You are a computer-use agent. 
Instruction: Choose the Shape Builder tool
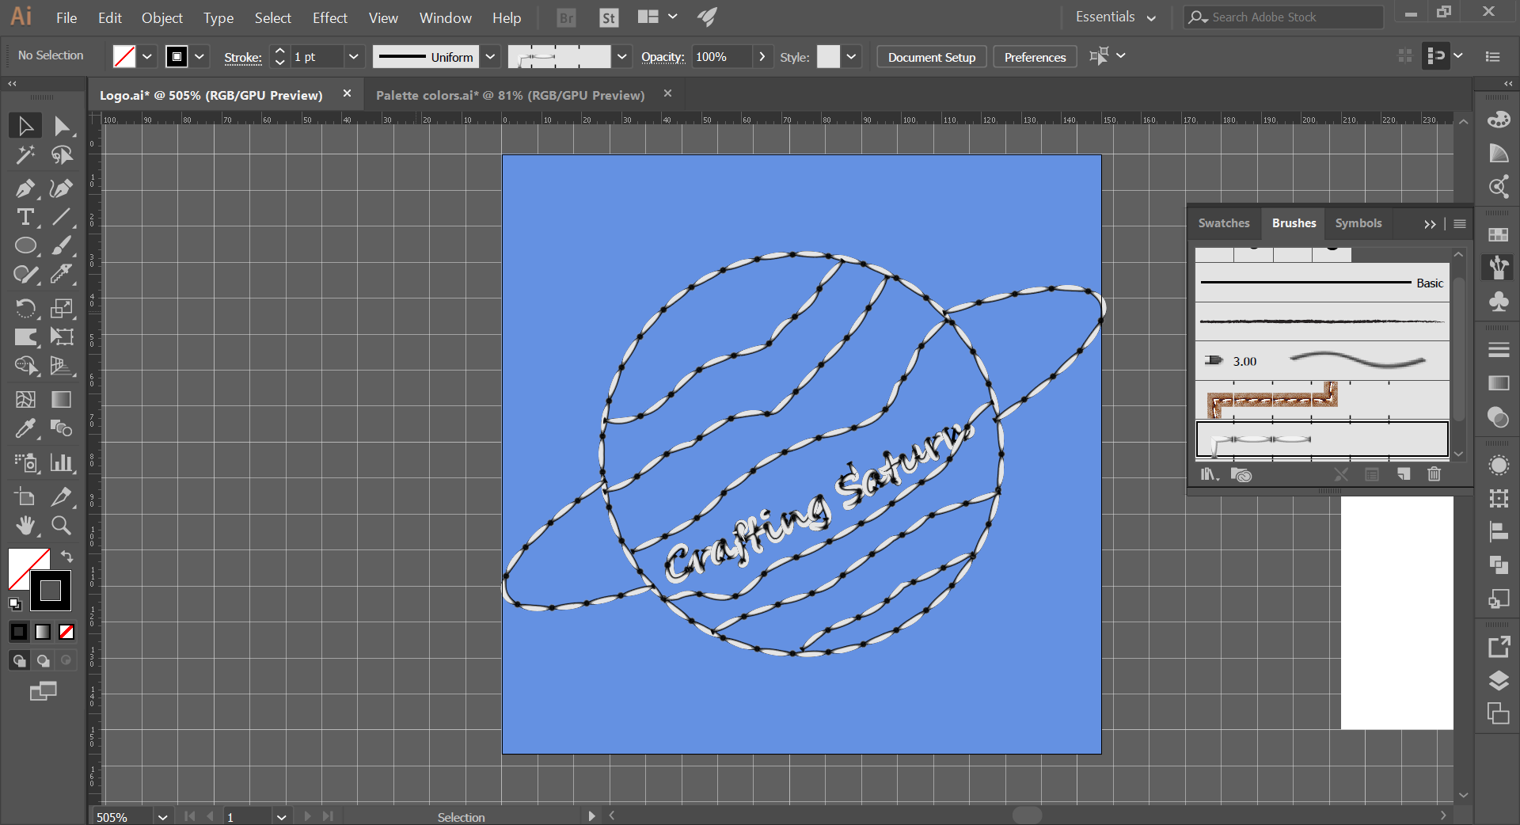click(25, 366)
